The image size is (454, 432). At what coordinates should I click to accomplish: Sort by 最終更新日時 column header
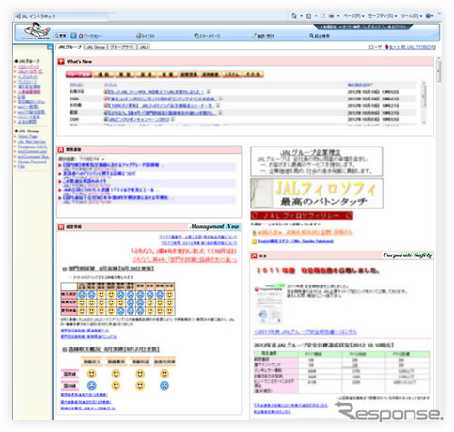coord(360,85)
